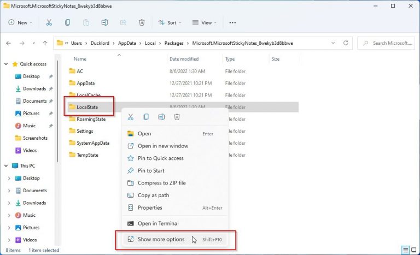Rename using the context menu rename icon
This screenshot has height=255, width=420.
coord(161,117)
